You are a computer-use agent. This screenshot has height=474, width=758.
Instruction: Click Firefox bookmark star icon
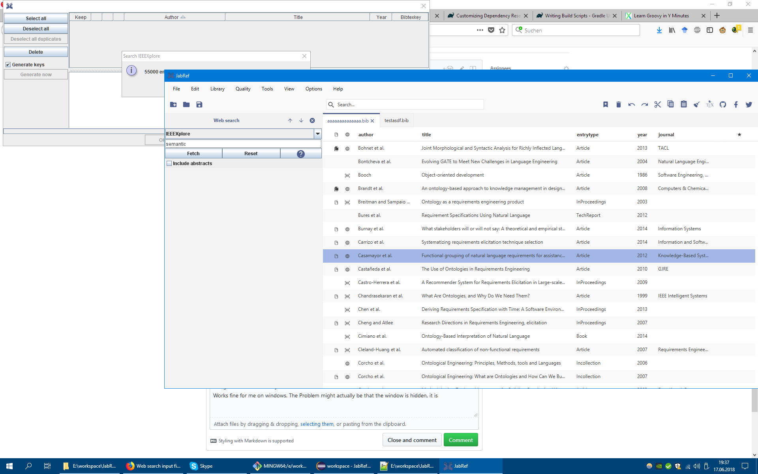point(502,30)
